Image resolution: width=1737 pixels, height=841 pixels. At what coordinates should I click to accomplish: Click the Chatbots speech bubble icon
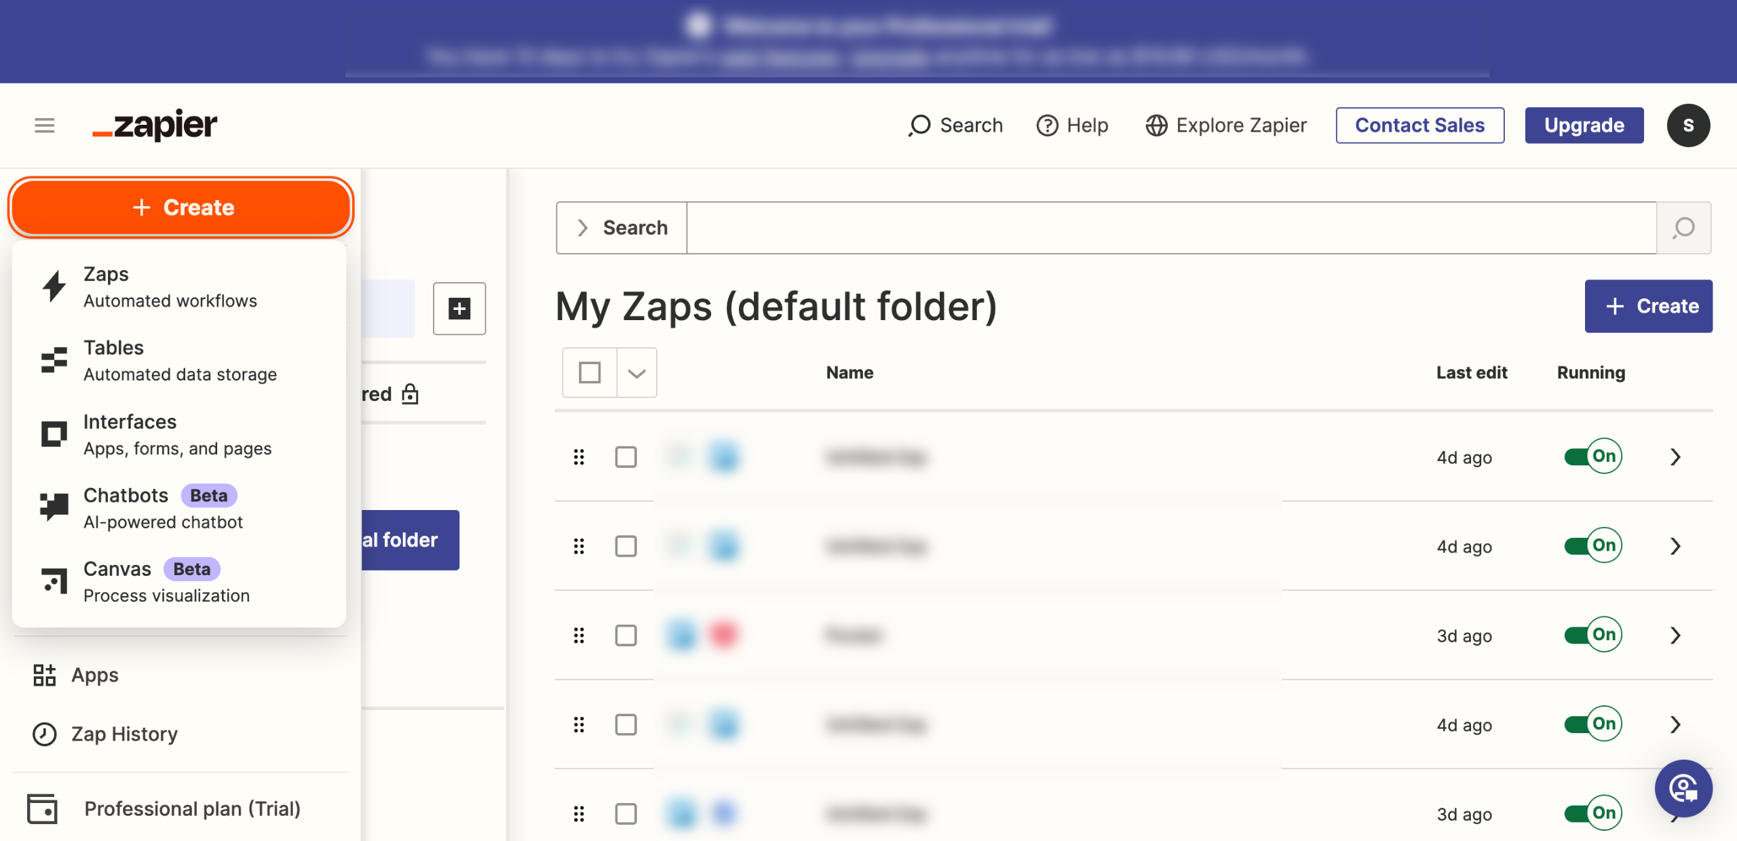[x=54, y=507]
